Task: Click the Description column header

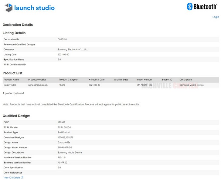Action: pos(185,80)
